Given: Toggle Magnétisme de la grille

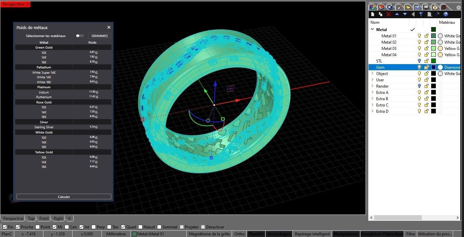Looking at the screenshot, I should pos(209,234).
